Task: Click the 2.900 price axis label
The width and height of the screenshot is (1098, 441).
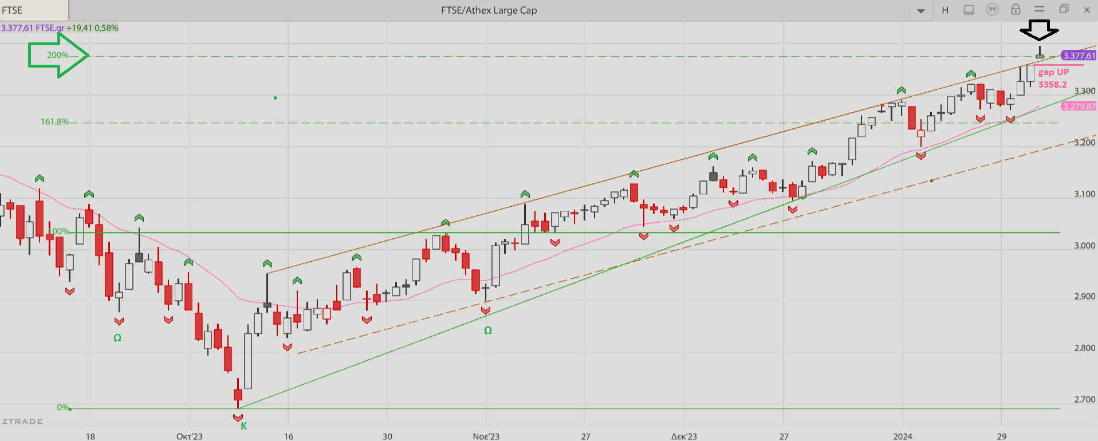Action: tap(1084, 297)
